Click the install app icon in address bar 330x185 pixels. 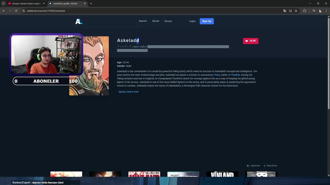[290, 11]
